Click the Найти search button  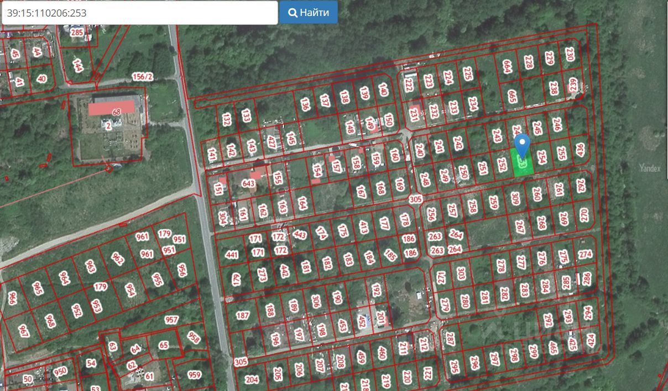point(309,12)
